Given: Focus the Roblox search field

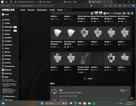Looking at the screenshot, I should coord(81,10).
